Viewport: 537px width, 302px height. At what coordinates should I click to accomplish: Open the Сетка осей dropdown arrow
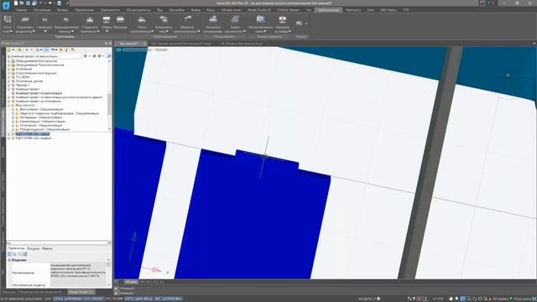(11, 32)
